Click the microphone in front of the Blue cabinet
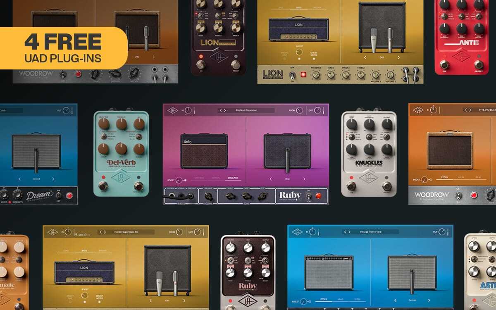 pyautogui.click(x=287, y=159)
